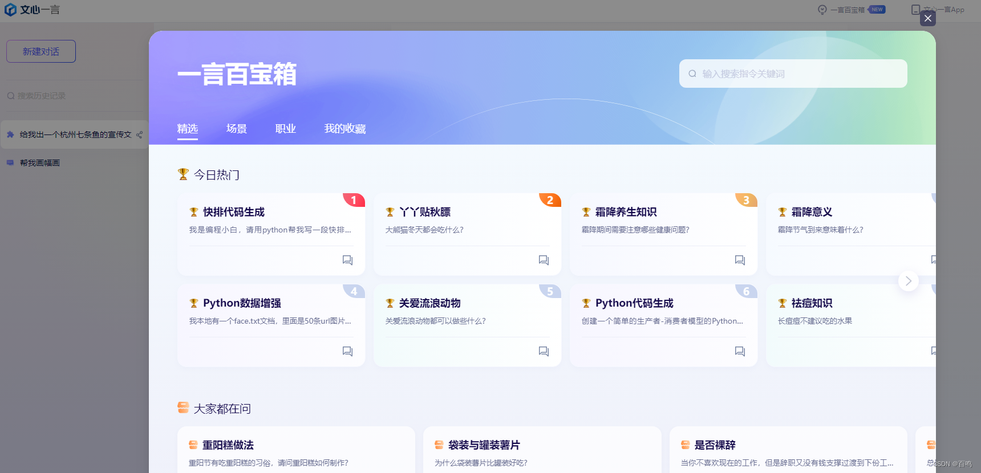Viewport: 981px width, 473px height.
Task: Click the NEW badge beside 一言百宝箱
Action: [877, 10]
